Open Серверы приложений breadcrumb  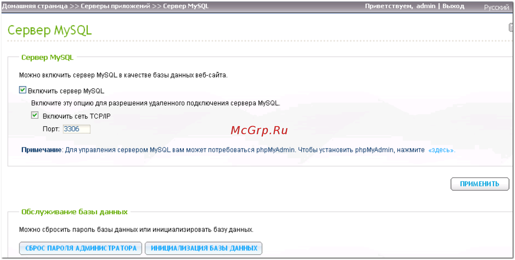(x=115, y=6)
